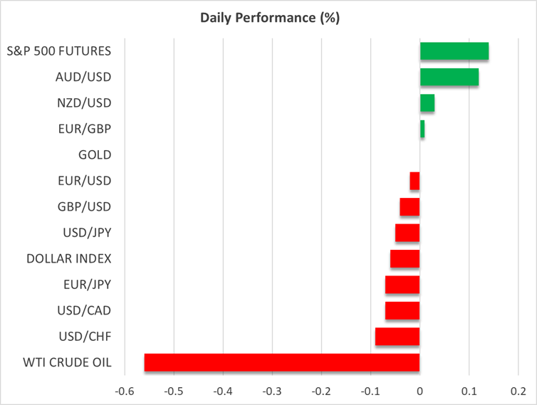Select the 0.2 tick label on axis
This screenshot has width=537, height=405.
point(518,390)
